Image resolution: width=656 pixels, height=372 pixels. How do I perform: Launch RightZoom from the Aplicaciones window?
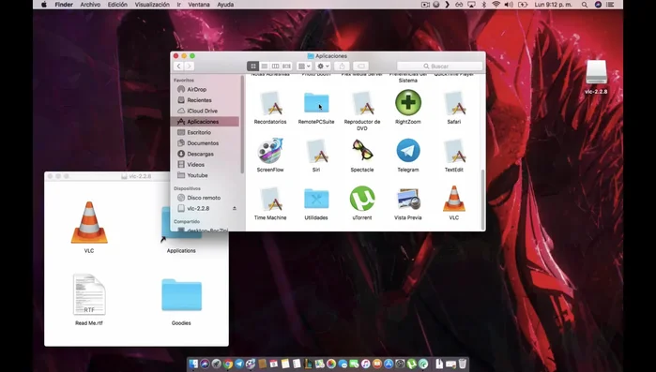[x=408, y=102]
